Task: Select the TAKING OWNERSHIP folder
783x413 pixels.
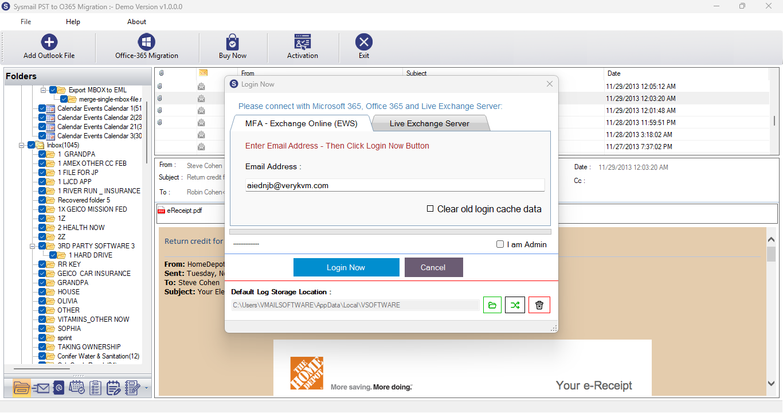Action: click(x=89, y=347)
